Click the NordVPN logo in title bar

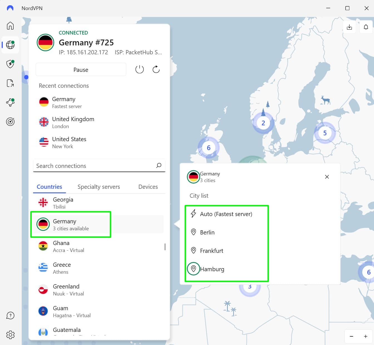10,8
